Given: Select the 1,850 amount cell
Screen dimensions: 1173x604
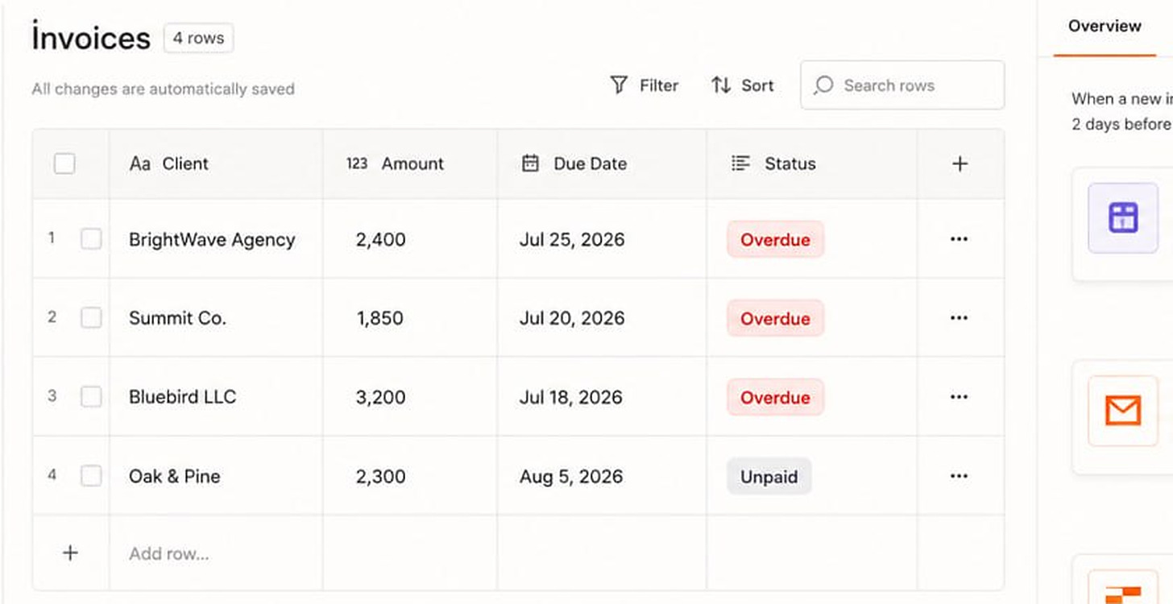Looking at the screenshot, I should coord(410,318).
